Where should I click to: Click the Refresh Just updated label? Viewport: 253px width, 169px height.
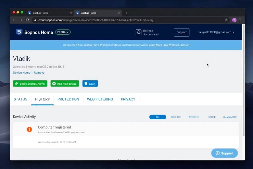coord(151,32)
